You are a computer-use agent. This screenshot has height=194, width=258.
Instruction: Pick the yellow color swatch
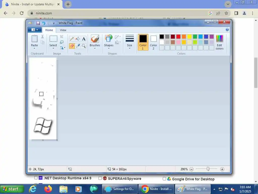[189, 37]
